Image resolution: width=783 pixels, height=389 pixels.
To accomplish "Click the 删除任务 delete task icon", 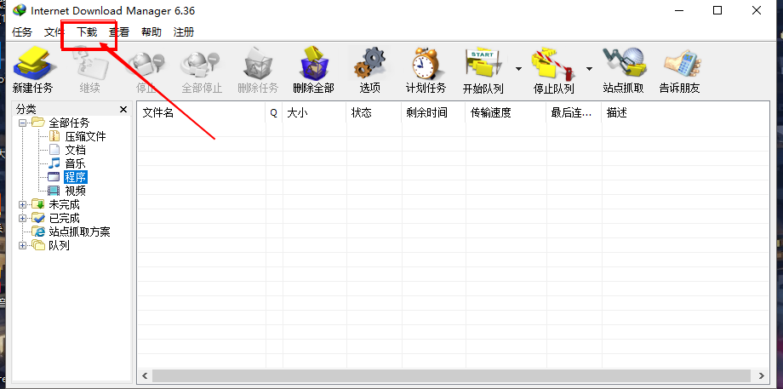I will pos(258,70).
